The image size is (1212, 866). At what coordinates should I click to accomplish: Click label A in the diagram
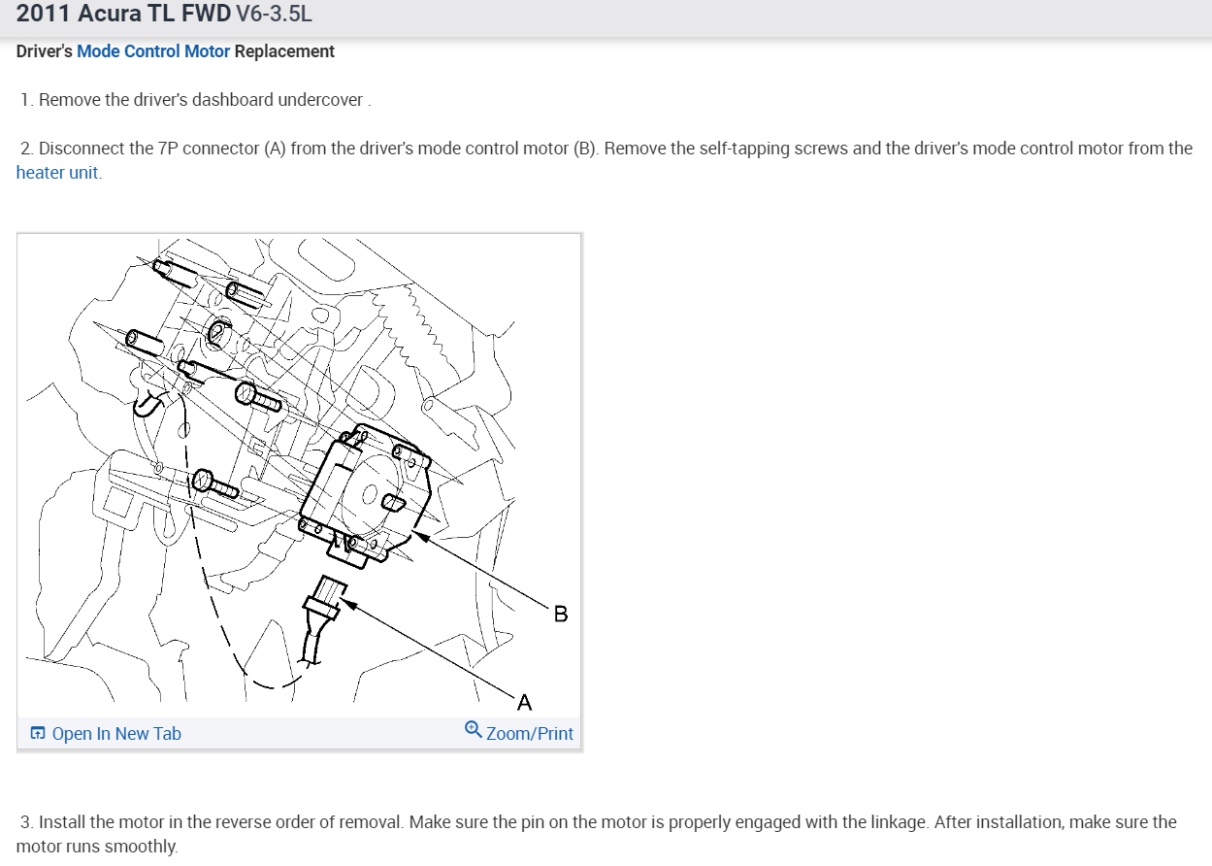525,701
